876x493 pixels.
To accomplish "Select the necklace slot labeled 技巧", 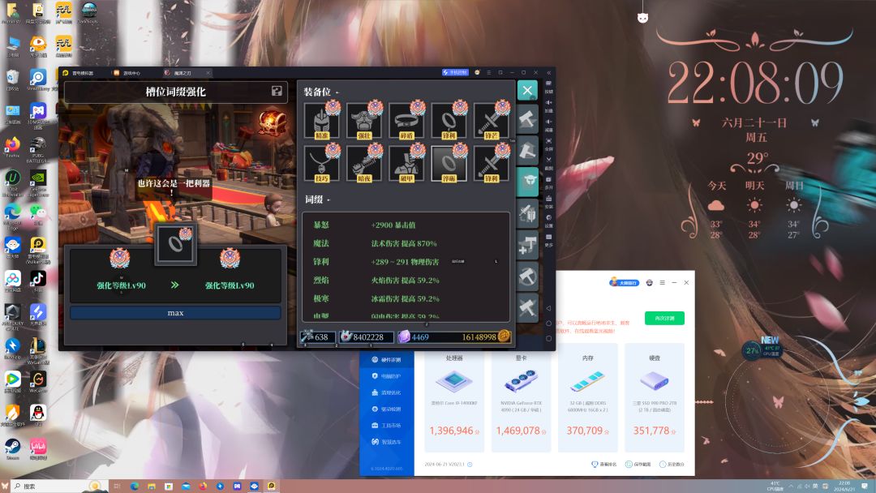I will (x=322, y=164).
